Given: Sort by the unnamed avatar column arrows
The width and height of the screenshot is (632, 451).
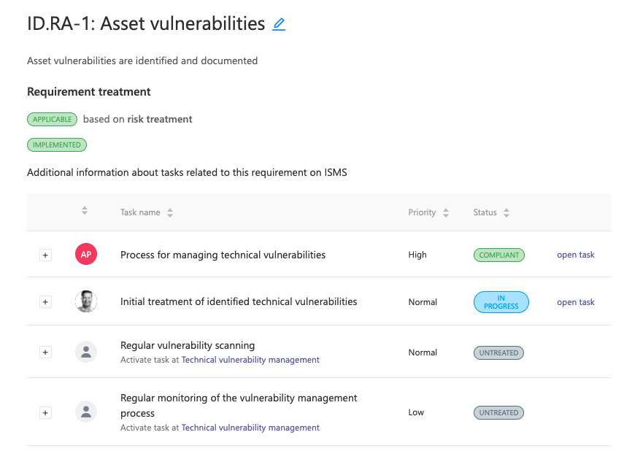Looking at the screenshot, I should (85, 210).
